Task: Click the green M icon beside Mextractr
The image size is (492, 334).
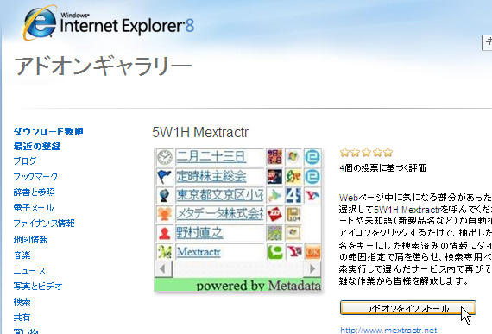Action: click(x=164, y=252)
